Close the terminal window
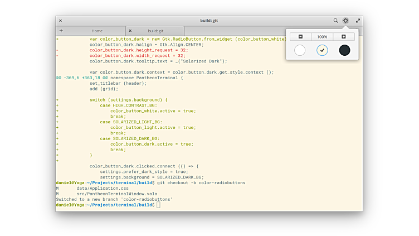The image size is (419, 236). click(60, 21)
